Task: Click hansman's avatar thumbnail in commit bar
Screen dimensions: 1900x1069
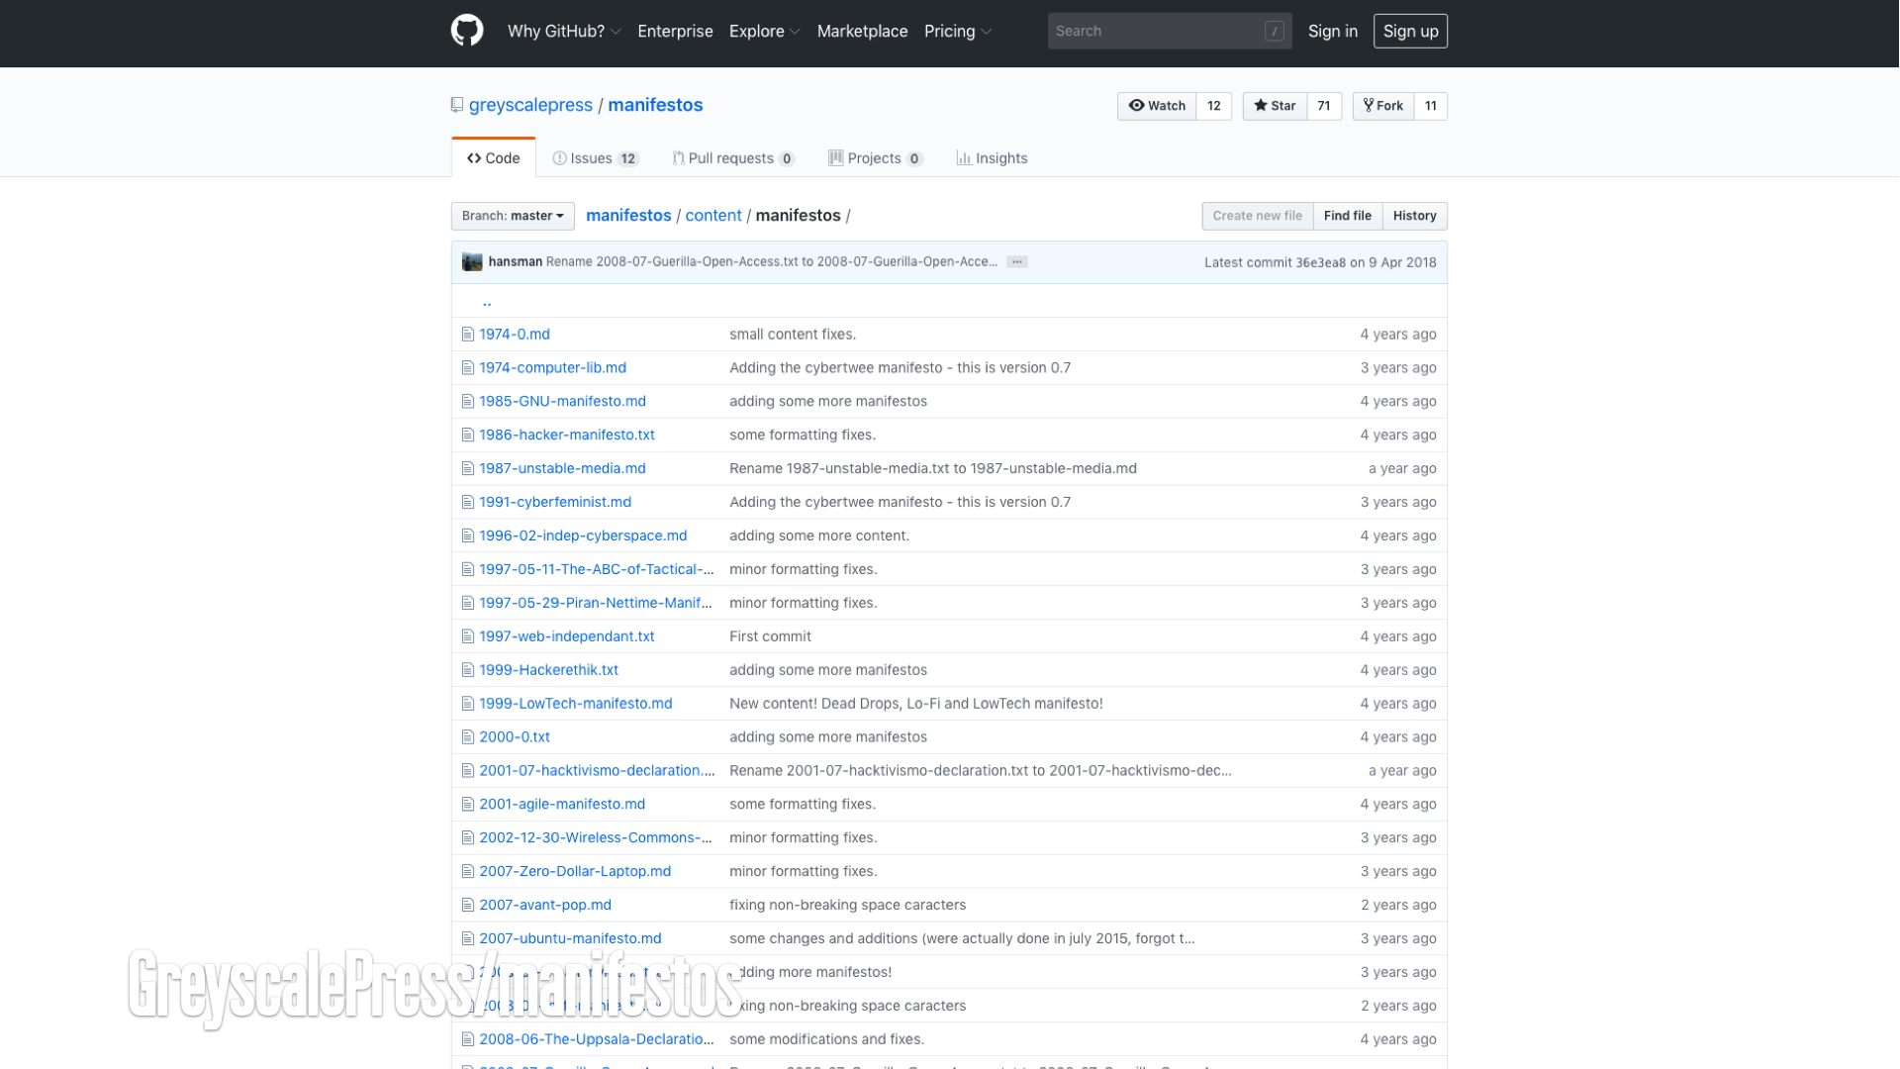Action: 472,262
